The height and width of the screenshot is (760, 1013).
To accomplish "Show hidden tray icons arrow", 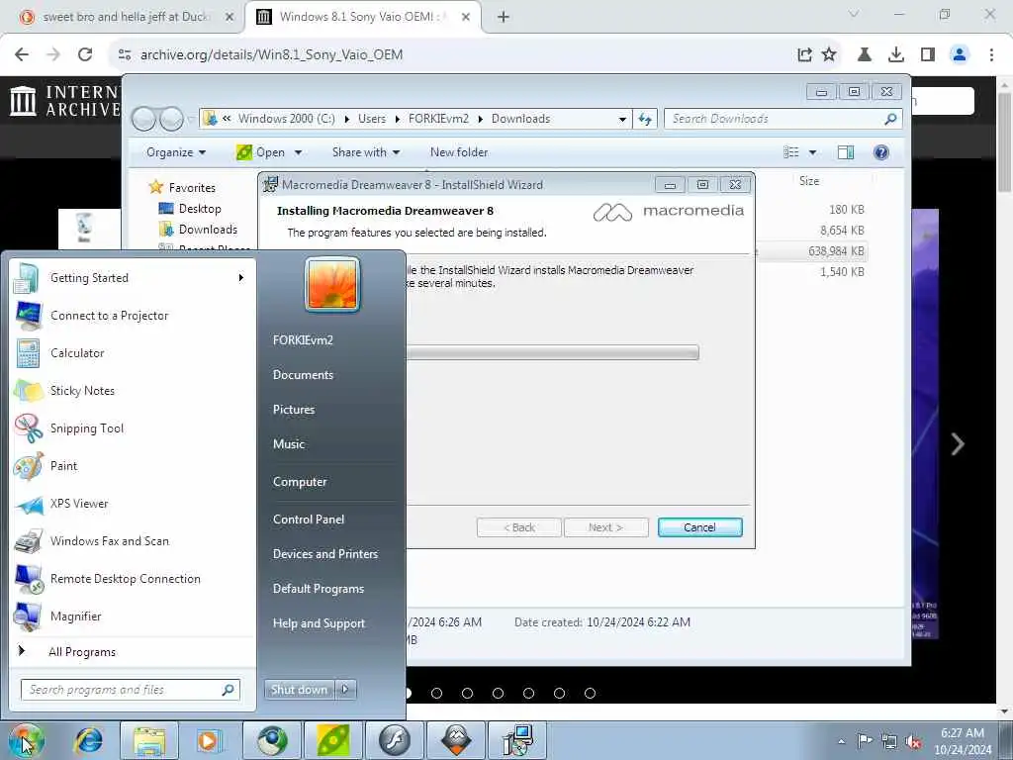I will [x=841, y=742].
